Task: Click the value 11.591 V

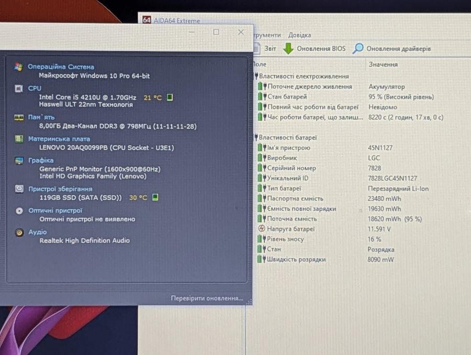Action: pos(379,229)
